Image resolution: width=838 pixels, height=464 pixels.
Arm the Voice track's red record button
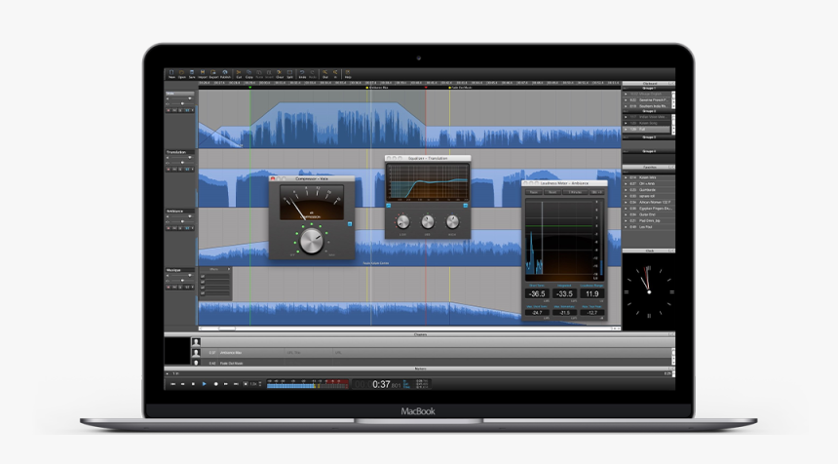coord(169,110)
